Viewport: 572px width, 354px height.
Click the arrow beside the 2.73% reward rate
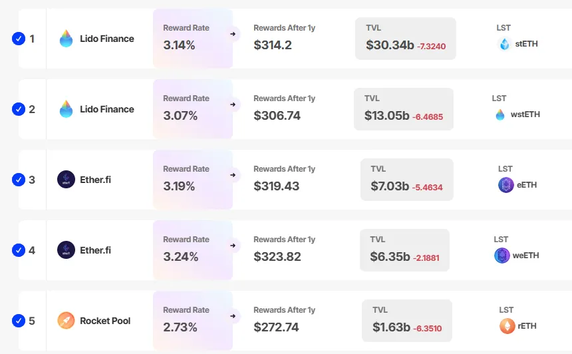(233, 315)
